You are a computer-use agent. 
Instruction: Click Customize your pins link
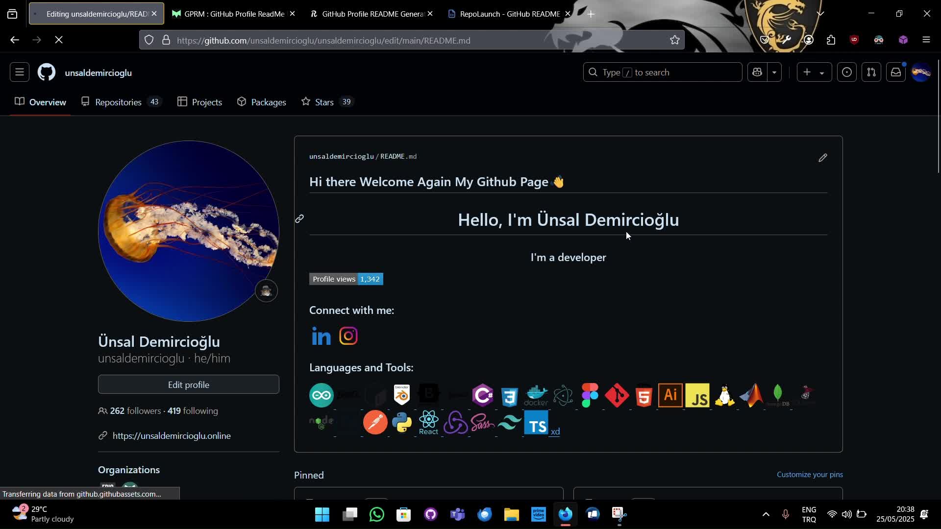click(810, 475)
